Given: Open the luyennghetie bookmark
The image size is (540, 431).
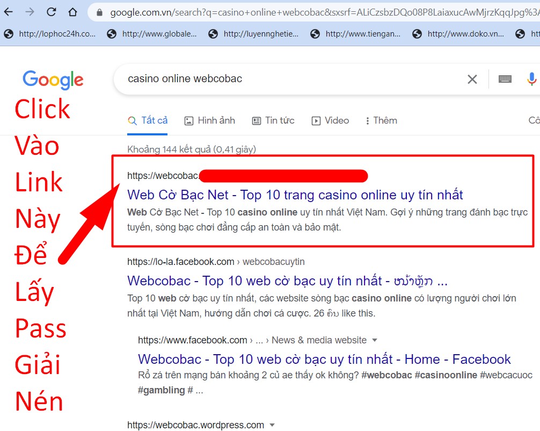Looking at the screenshot, I should tap(254, 34).
